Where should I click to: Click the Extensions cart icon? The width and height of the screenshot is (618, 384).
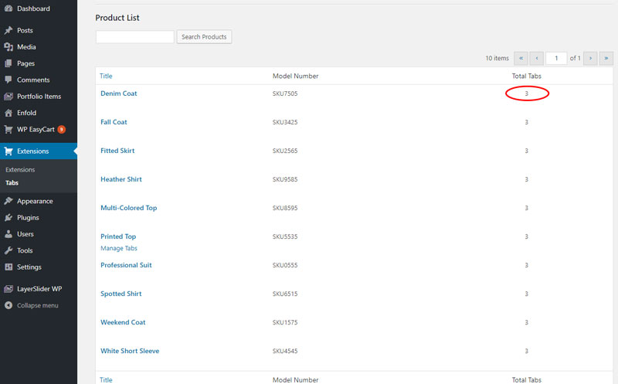tap(8, 151)
